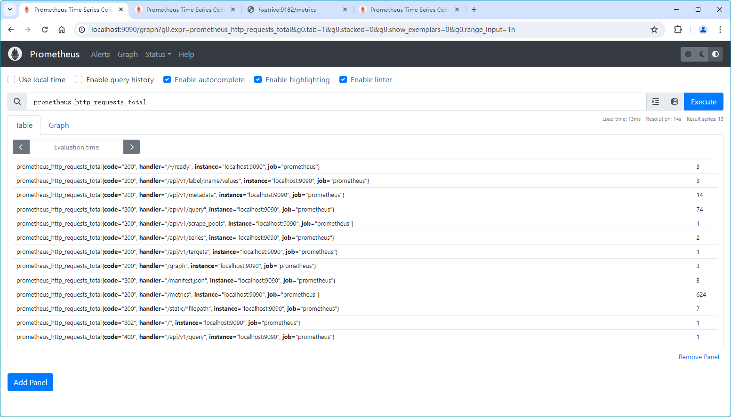Screen dimensions: 731x417
Task: Click the Result series: 13 text
Action: coord(705,119)
